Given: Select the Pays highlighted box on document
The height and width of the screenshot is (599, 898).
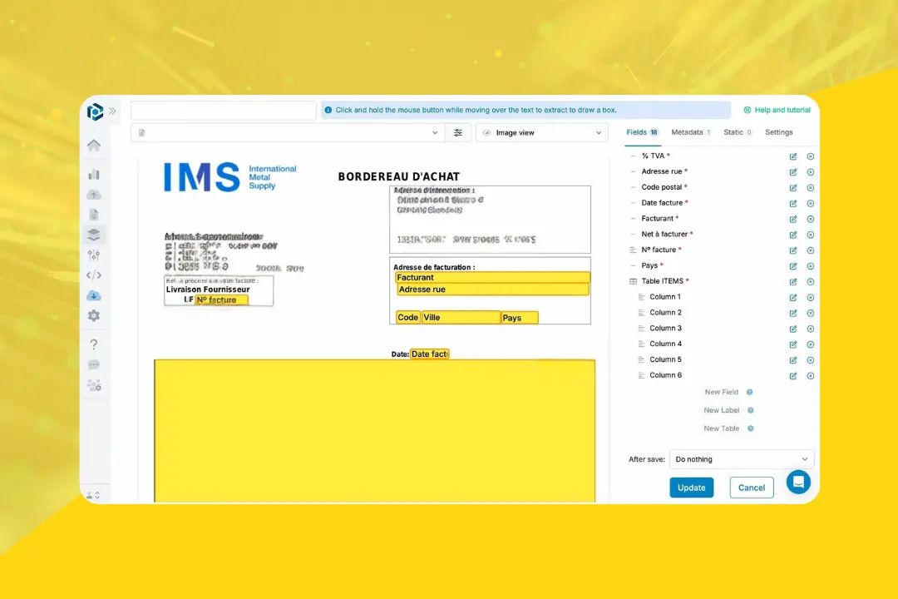Looking at the screenshot, I should (520, 318).
